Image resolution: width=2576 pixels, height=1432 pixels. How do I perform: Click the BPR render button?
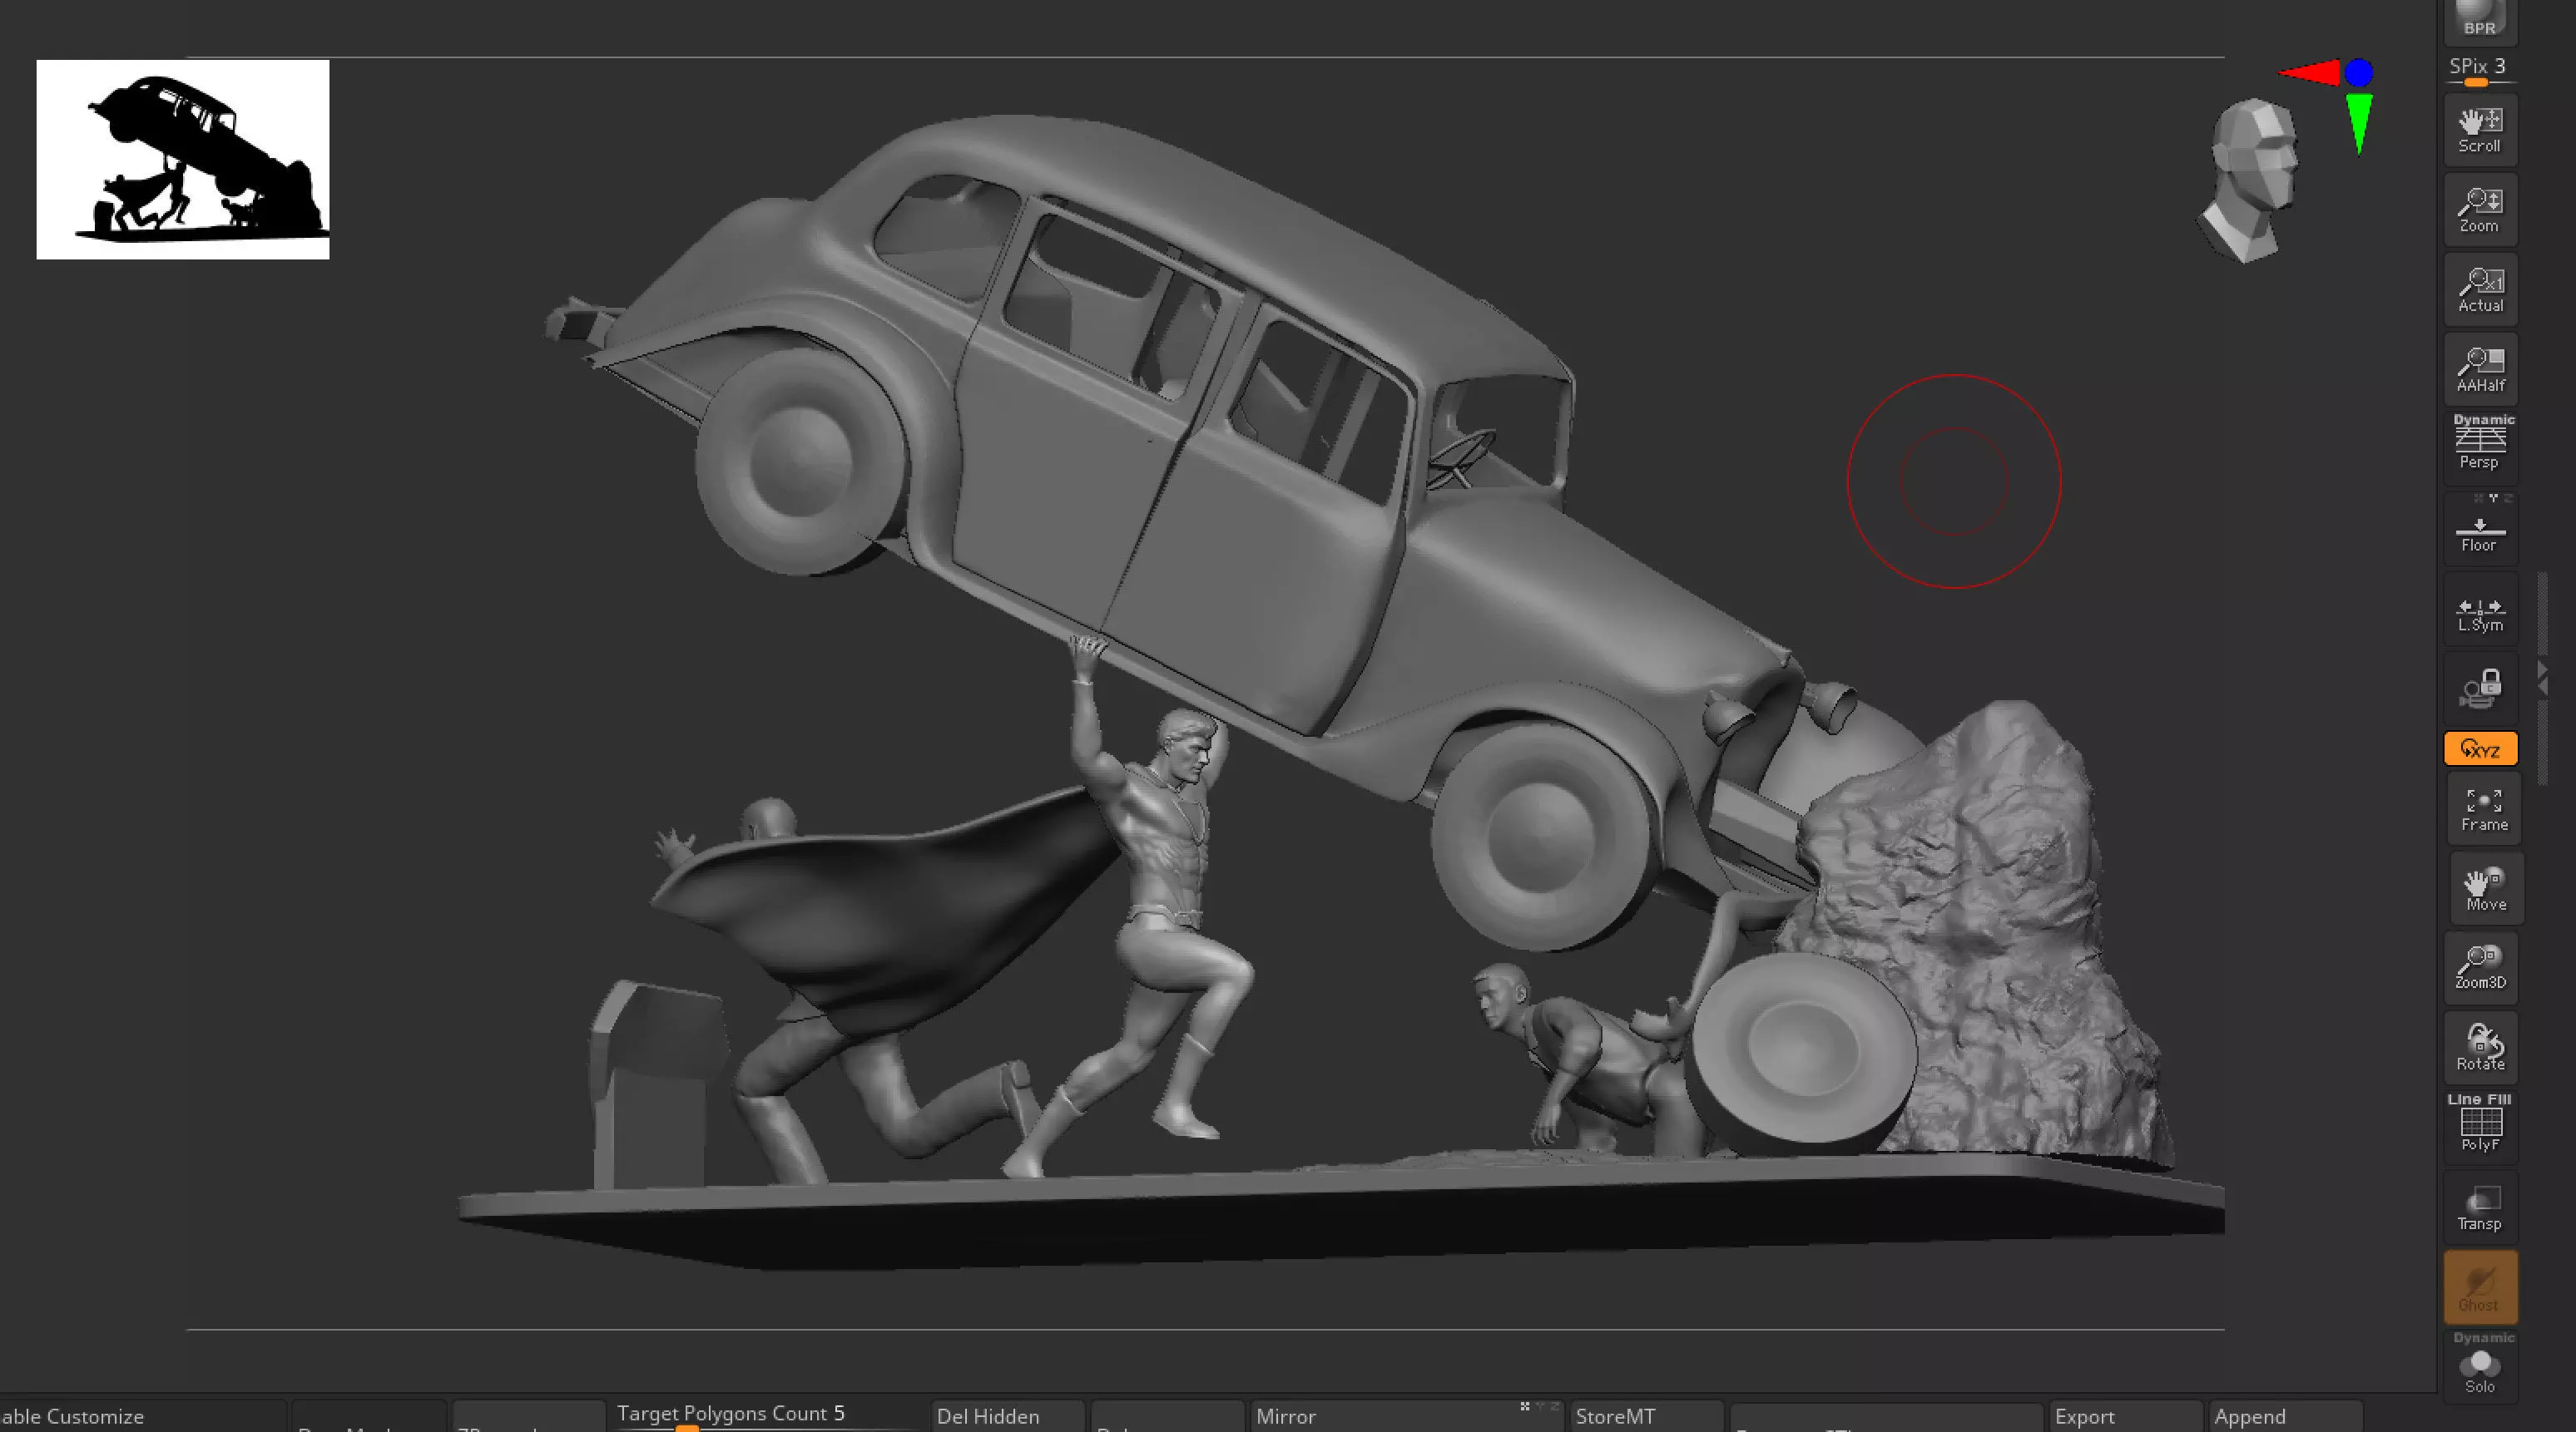click(x=2479, y=20)
